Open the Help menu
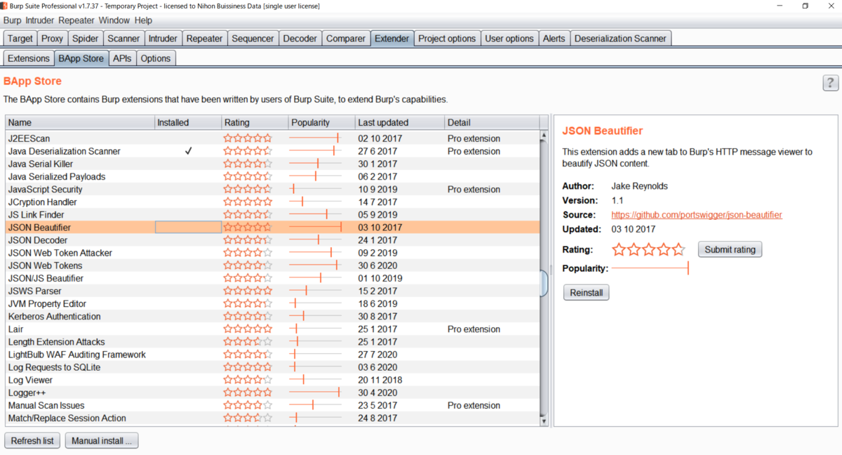The image size is (842, 455). [x=143, y=20]
